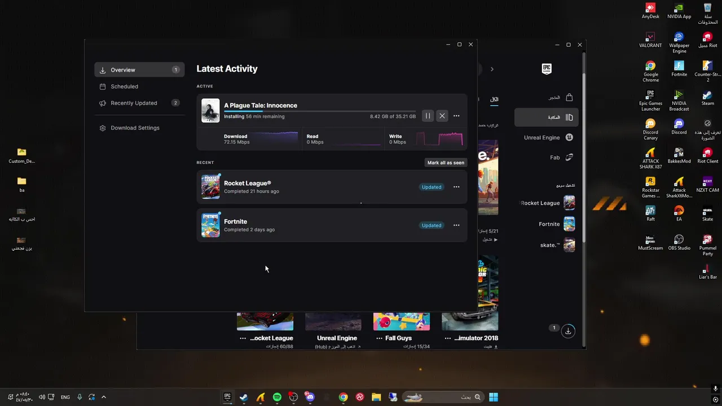The height and width of the screenshot is (406, 722).
Task: Click the microphone icon in system tray
Action: pos(80,397)
